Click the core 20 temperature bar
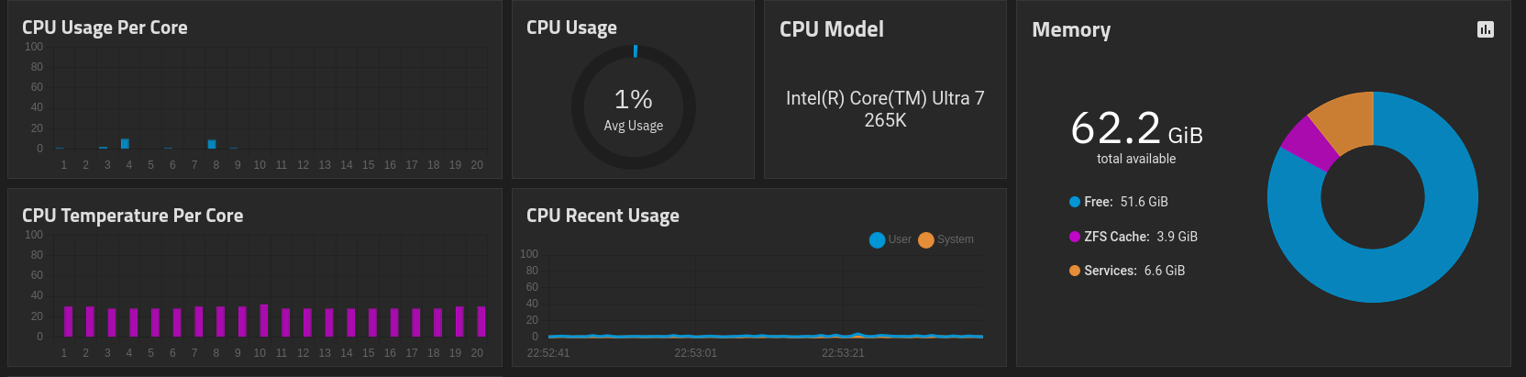The height and width of the screenshot is (377, 1526). pyautogui.click(x=481, y=322)
